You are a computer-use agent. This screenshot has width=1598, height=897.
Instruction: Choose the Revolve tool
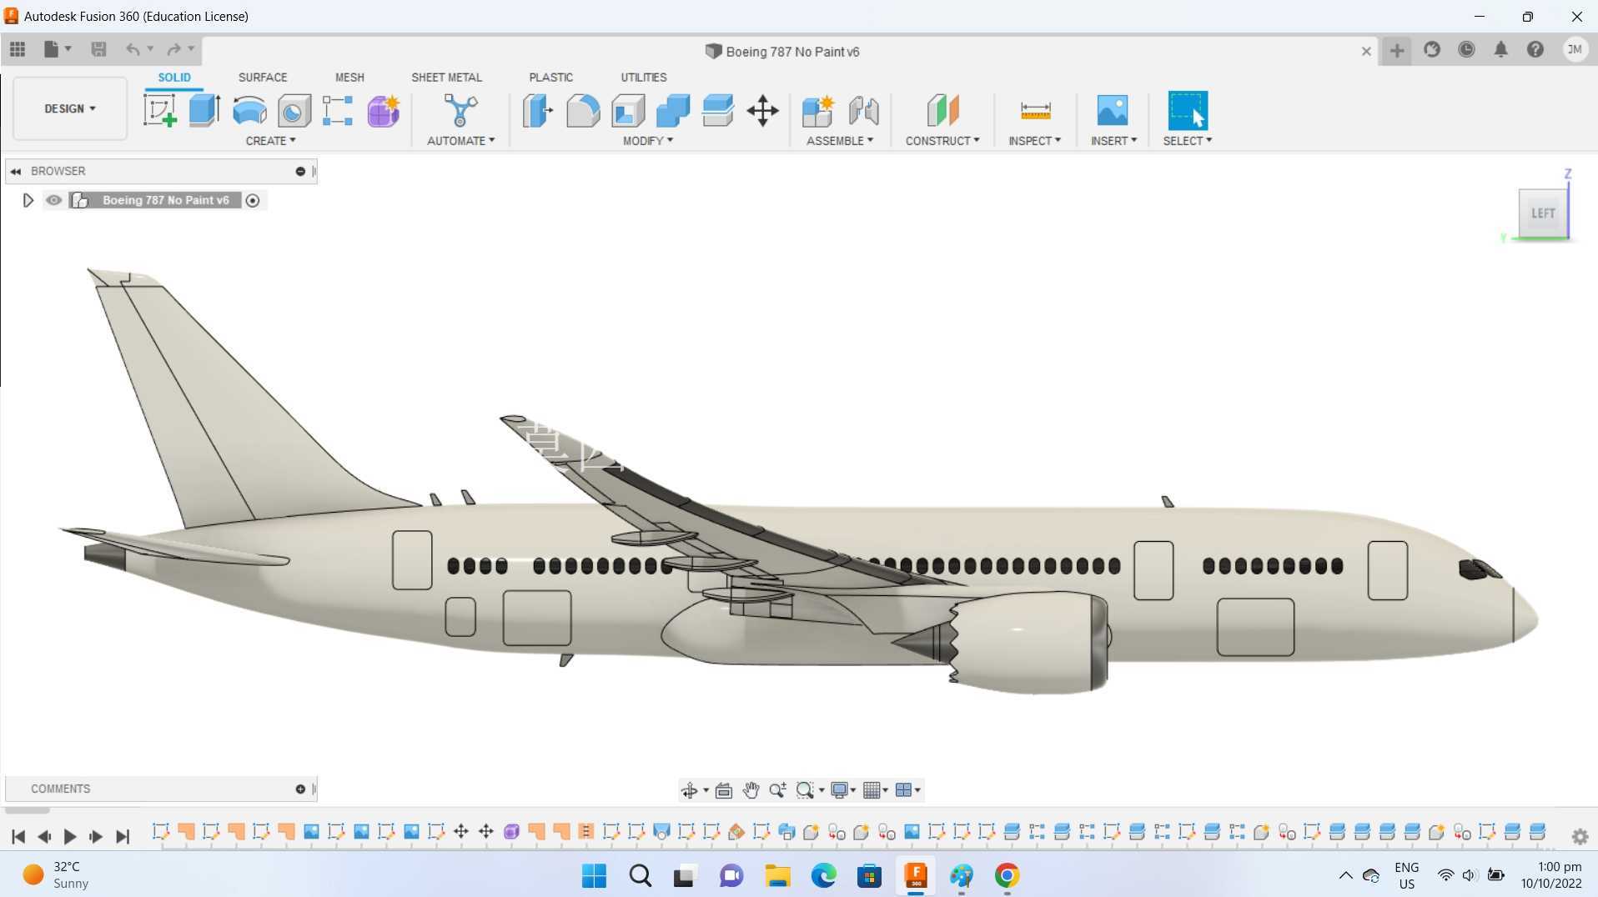[x=249, y=110]
